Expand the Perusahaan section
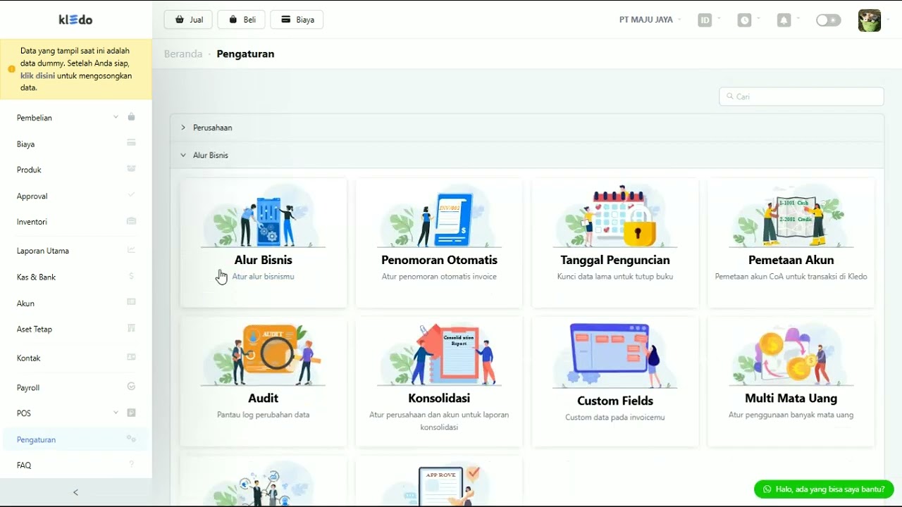Screen dimensions: 902x507 [526, 127]
